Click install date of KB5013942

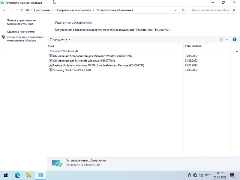191,56
